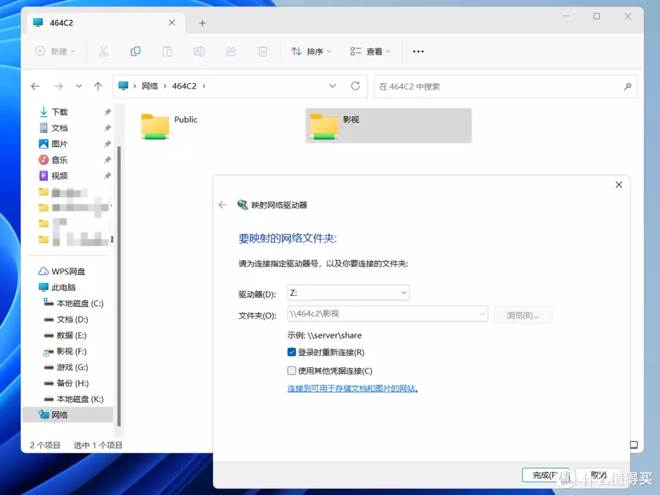Viewport: 660px width, 495px height.
Task: Expand address bar history dropdown
Action: click(x=332, y=86)
